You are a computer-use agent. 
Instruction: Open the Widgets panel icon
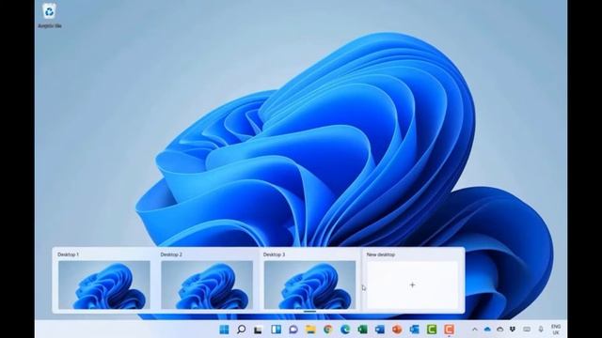pos(276,330)
